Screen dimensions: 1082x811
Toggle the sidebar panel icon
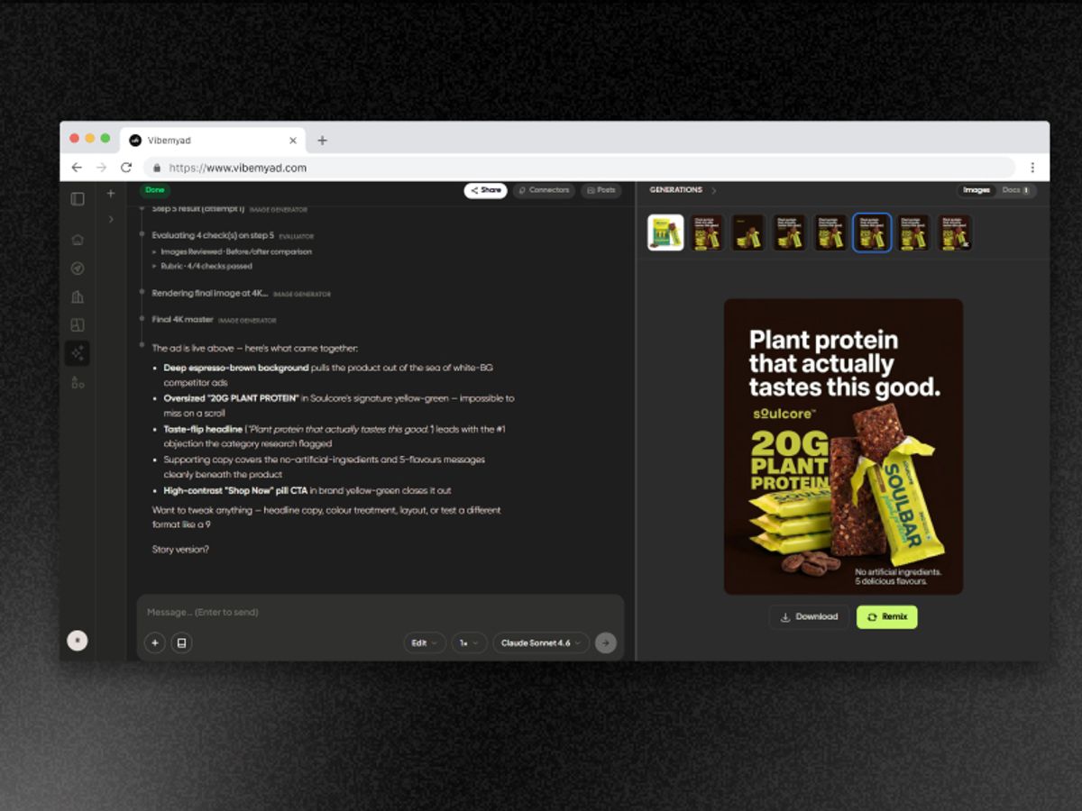click(x=78, y=198)
